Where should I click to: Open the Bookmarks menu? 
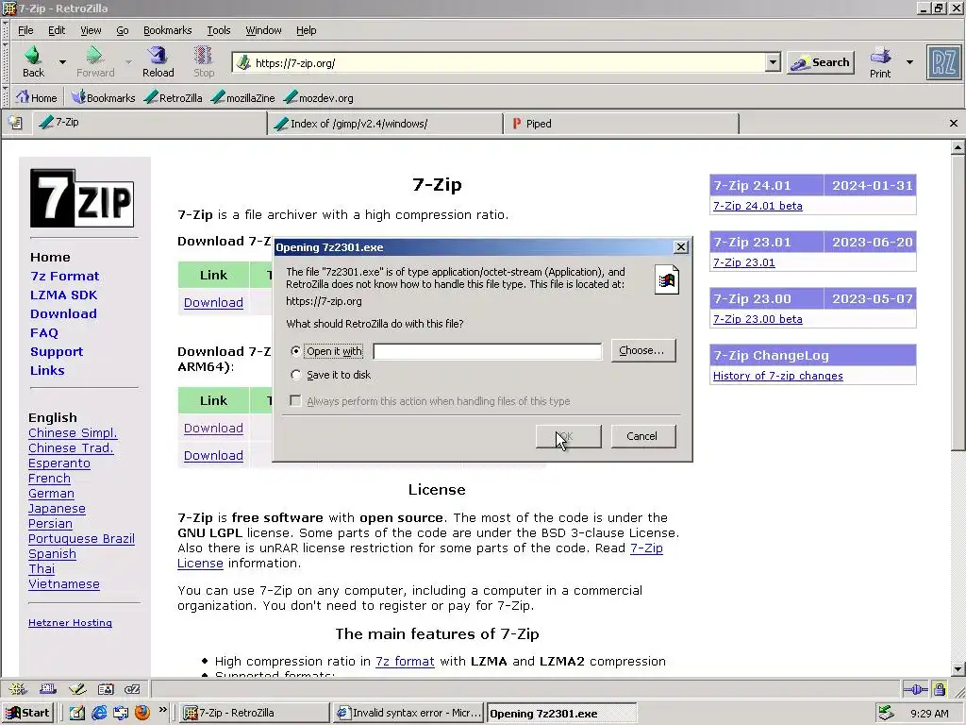tap(168, 30)
